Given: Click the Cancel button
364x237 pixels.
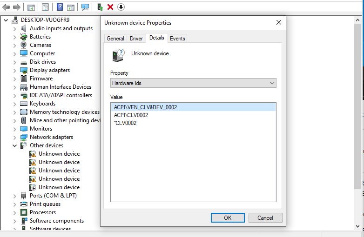Looking at the screenshot, I should [265, 218].
